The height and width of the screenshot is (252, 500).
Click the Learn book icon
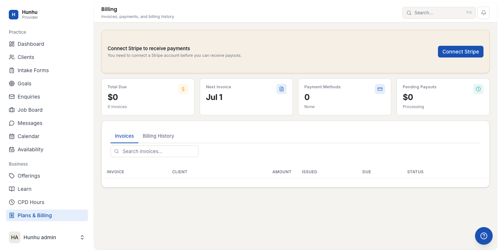[12, 189]
